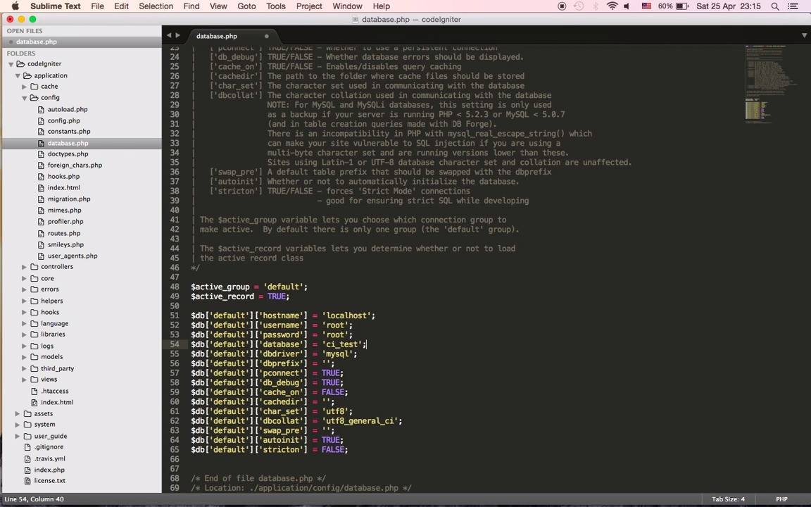Expand the libraries folder arrow
The image size is (811, 507).
click(25, 334)
